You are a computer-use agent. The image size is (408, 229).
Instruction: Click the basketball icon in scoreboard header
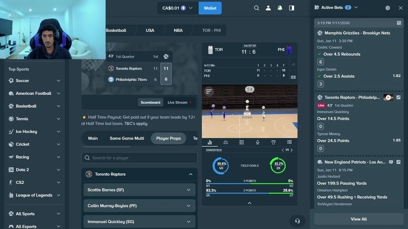coord(166,56)
